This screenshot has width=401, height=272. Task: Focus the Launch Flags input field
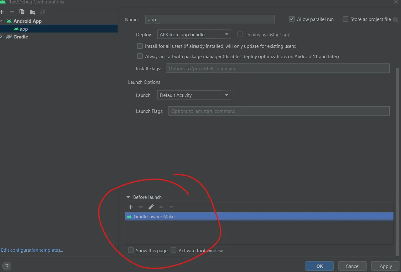[x=279, y=111]
